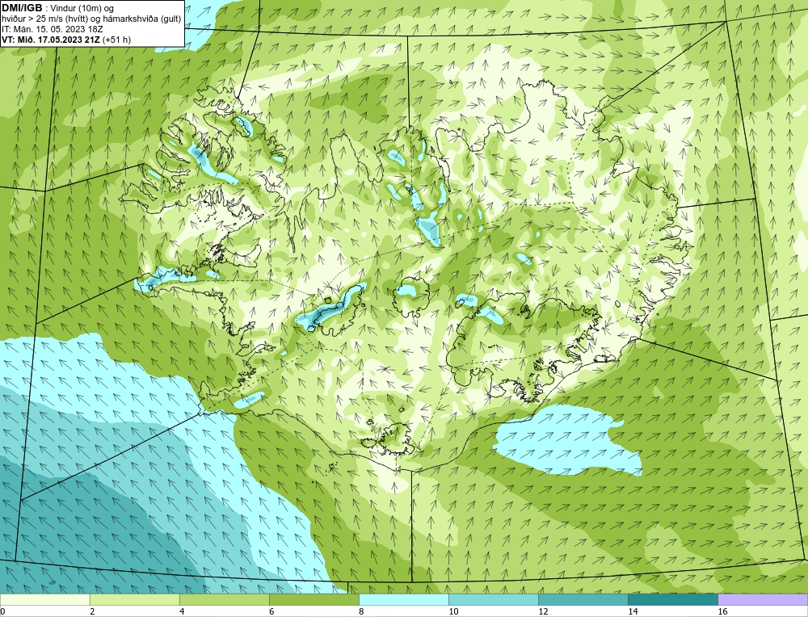Click the legend scale label 16
This screenshot has height=617, width=808.
(x=722, y=611)
